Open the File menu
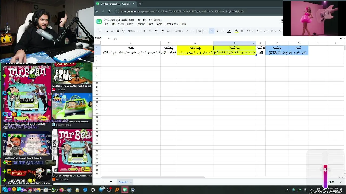Screen dimensions: 346x194 click(106, 24)
